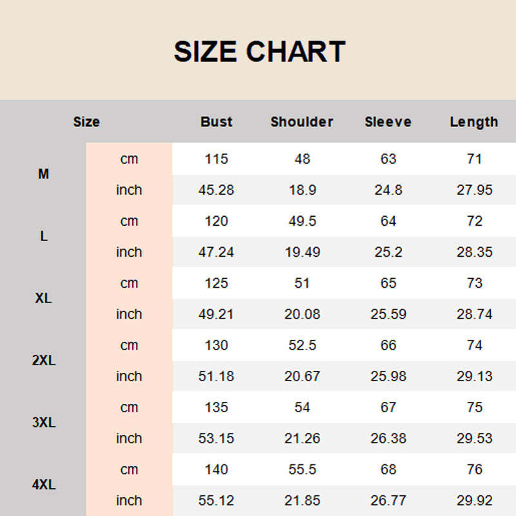Select the 21.85 inch shoulder value
This screenshot has height=516, width=516.
302,500
